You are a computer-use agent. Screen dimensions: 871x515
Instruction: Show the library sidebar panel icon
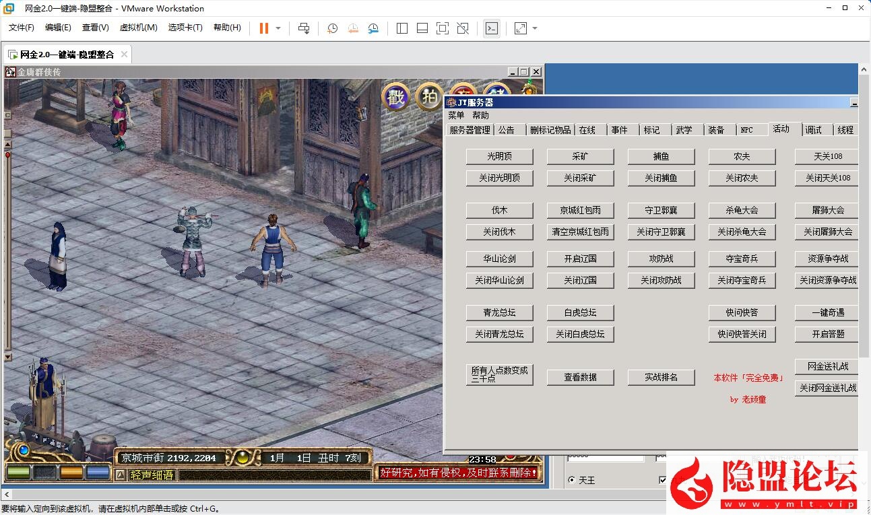[403, 28]
